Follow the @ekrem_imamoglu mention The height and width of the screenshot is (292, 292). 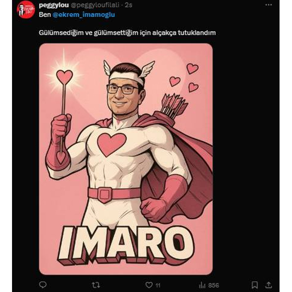84,15
